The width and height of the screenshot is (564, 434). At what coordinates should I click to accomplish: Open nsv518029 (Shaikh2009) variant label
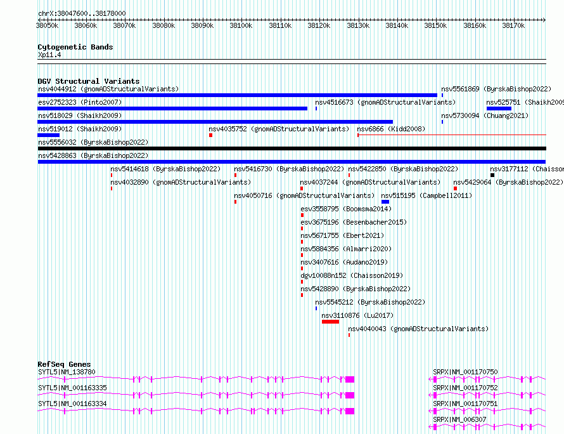pos(80,115)
